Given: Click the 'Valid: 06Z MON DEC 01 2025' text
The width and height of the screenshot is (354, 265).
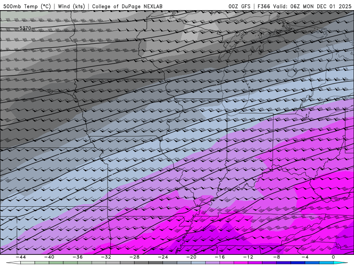Looking at the screenshot, I should click(x=312, y=6).
